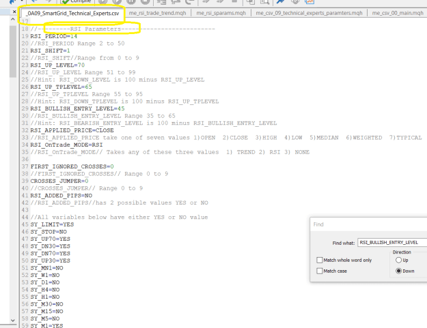Click the SY_H1=NO line
The width and height of the screenshot is (427, 328).
[45, 297]
